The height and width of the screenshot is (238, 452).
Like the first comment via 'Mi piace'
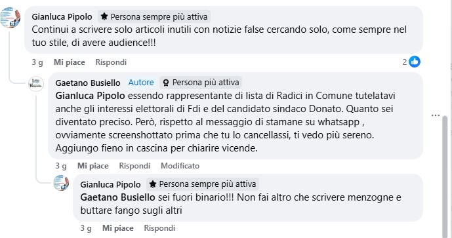tap(69, 62)
